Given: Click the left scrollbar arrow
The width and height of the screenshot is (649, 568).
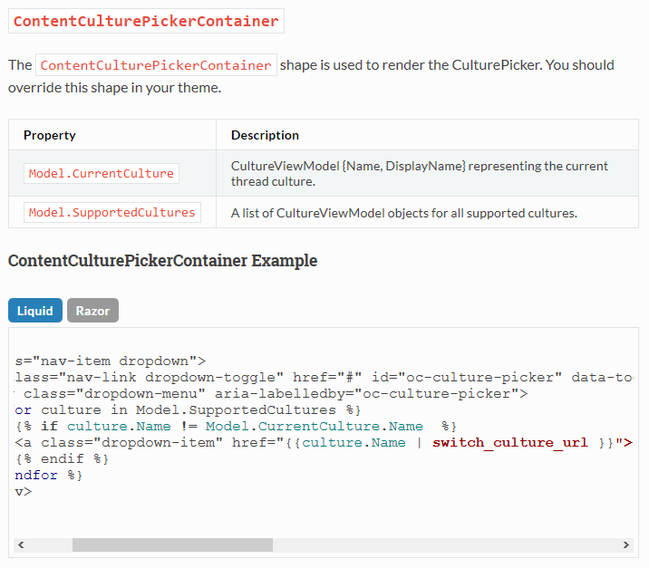Looking at the screenshot, I should coord(21,544).
